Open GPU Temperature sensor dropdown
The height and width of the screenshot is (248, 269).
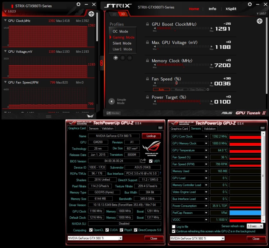coord(206,150)
